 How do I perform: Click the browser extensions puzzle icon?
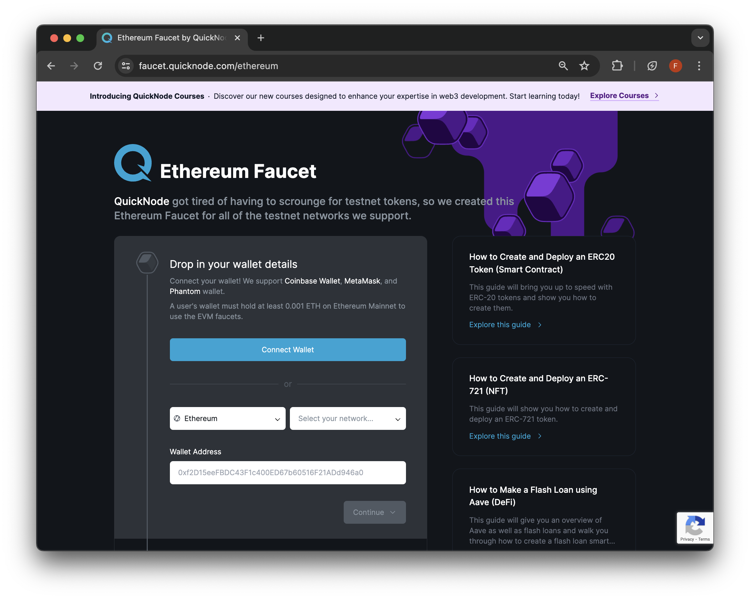(x=617, y=66)
